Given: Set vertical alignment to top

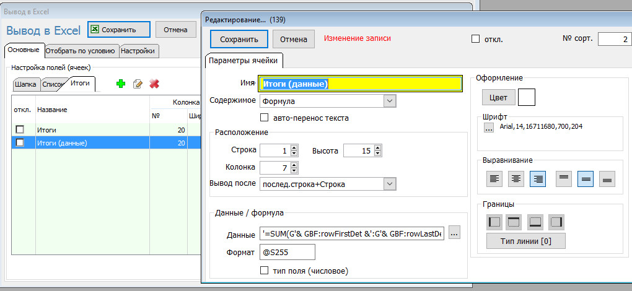Looking at the screenshot, I should point(563,179).
